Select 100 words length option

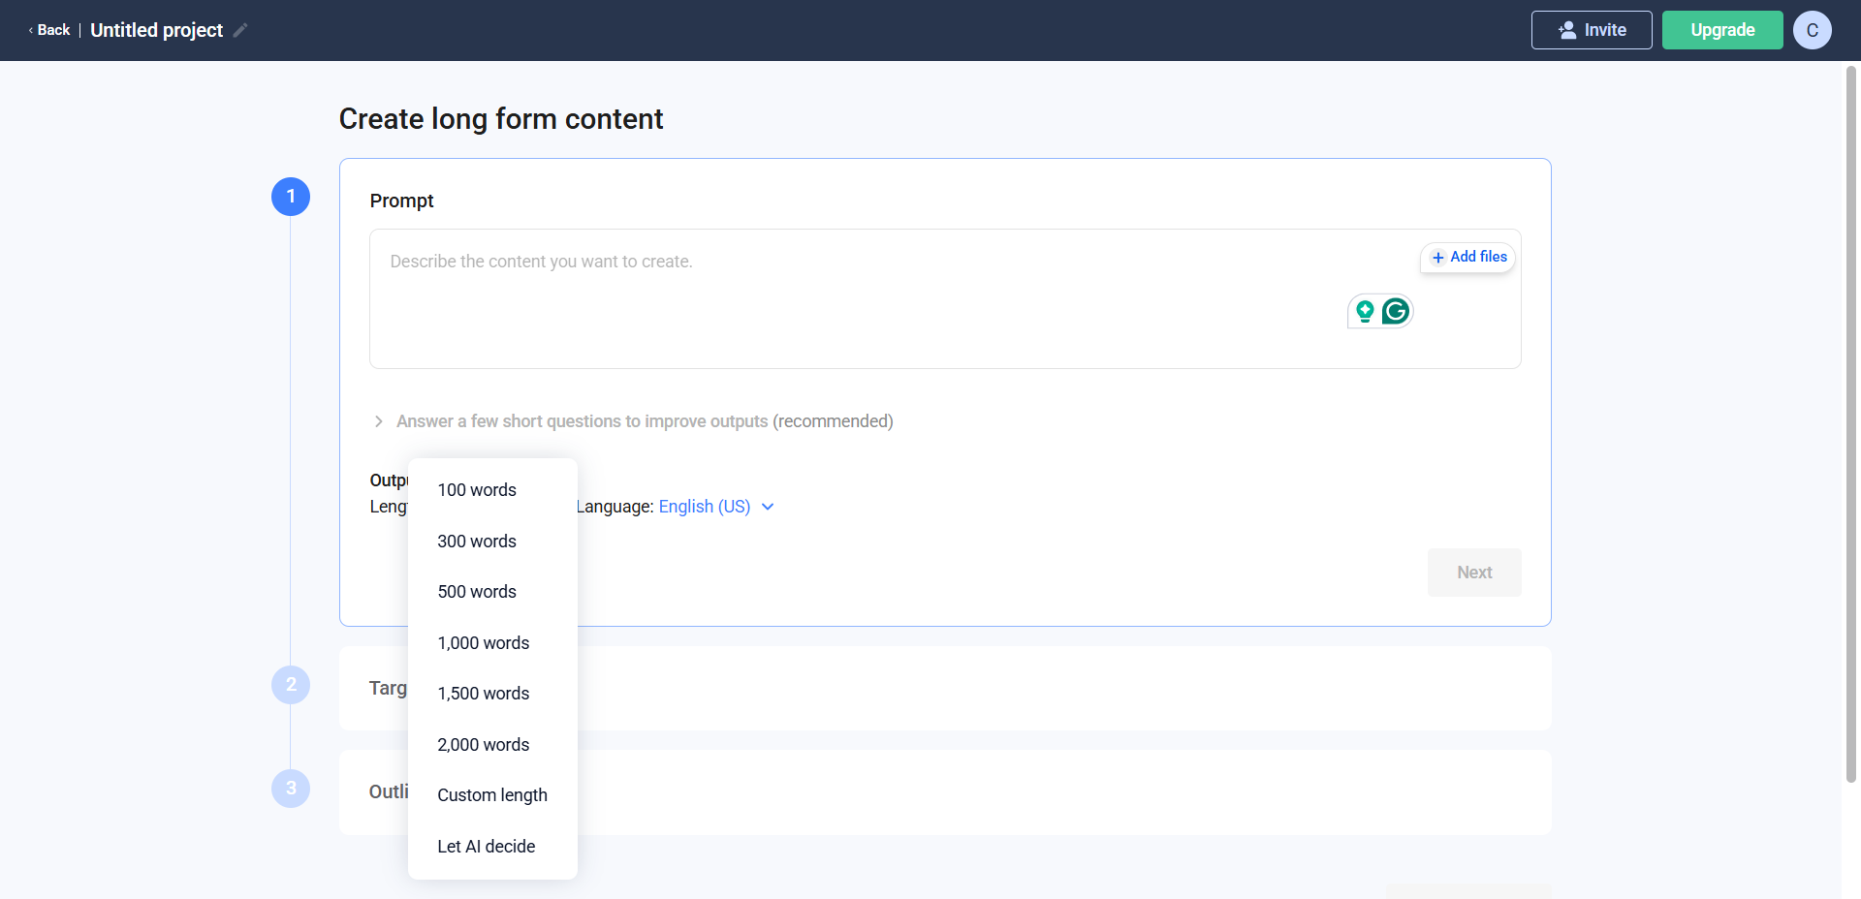492,490
